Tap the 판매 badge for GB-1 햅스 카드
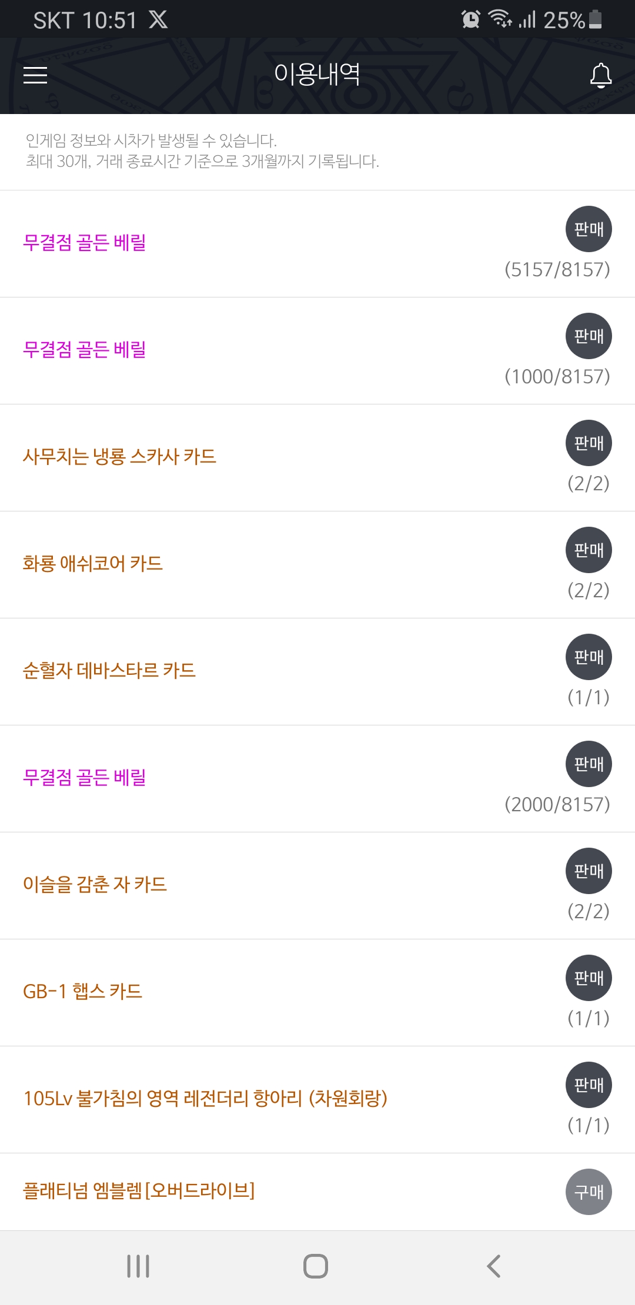 [x=589, y=978]
